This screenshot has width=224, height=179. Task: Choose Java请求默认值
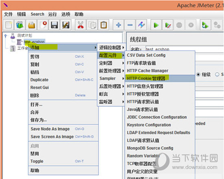(x=160, y=109)
